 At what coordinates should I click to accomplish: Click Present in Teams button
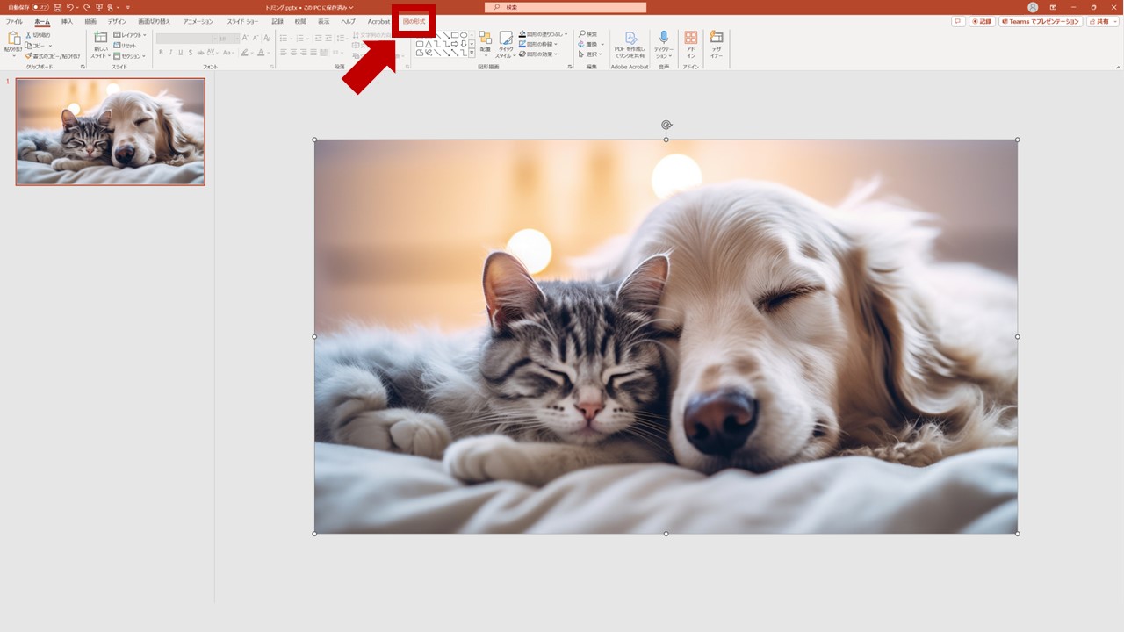(1041, 21)
